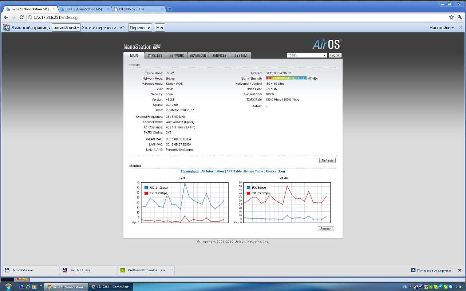Switch to the UBNT NanoStation M5 browser tab
Viewport: 466px width, 291px height.
(x=85, y=9)
